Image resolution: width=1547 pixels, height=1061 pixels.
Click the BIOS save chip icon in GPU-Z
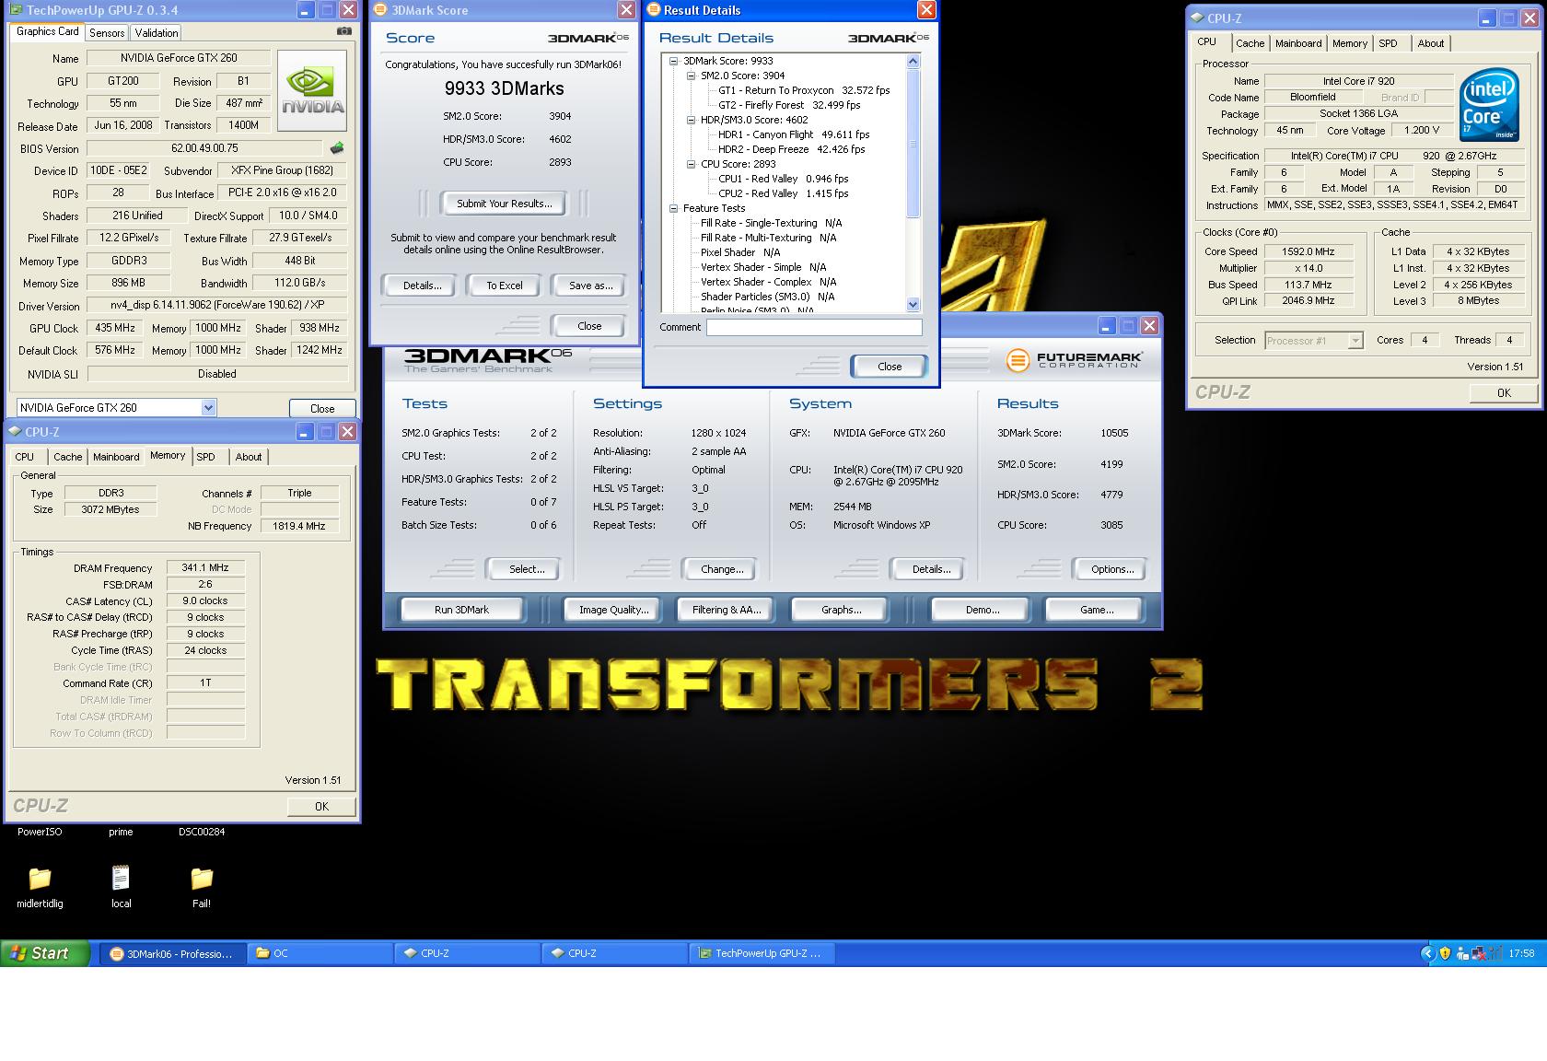click(337, 147)
